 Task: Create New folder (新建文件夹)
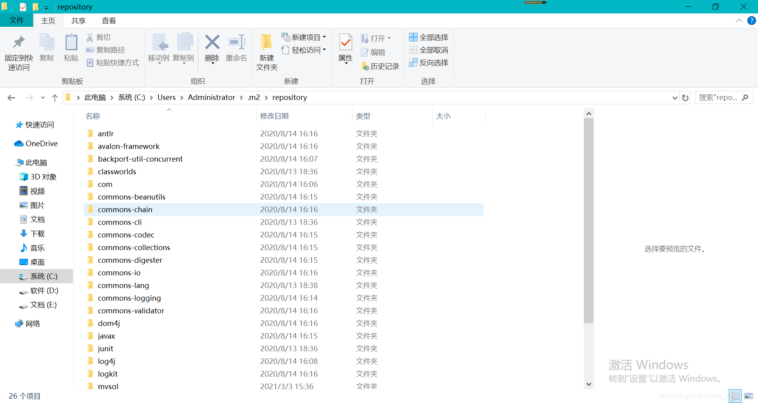pos(267,52)
